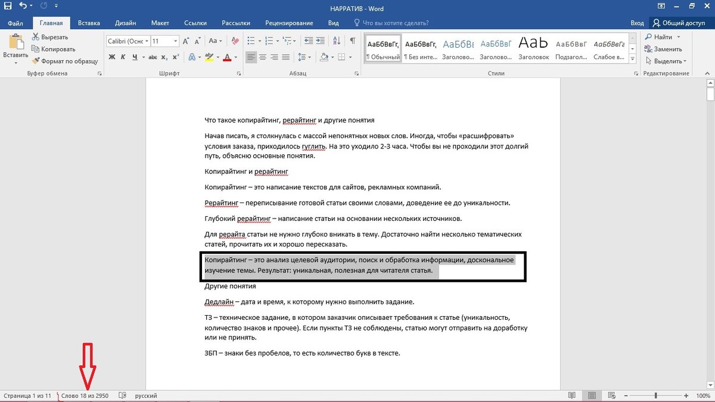The width and height of the screenshot is (715, 402).
Task: Toggle italic formatting (К)
Action: (123, 57)
